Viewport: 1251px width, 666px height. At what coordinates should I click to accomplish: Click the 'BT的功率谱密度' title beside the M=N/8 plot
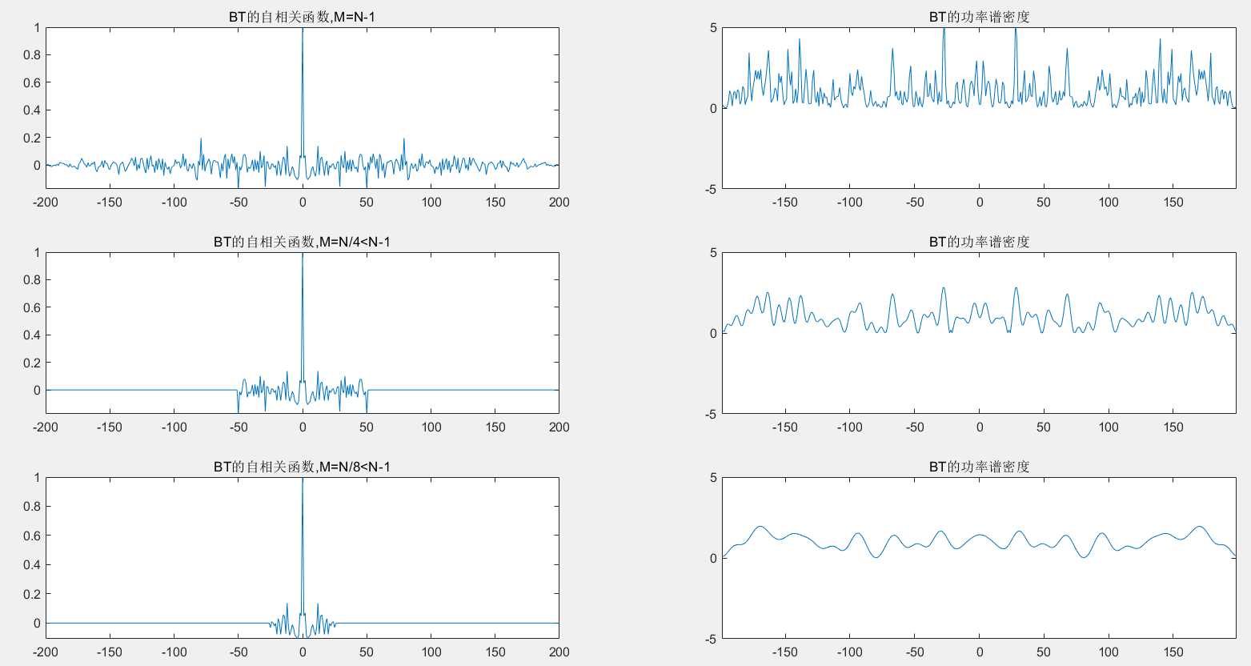pyautogui.click(x=979, y=467)
